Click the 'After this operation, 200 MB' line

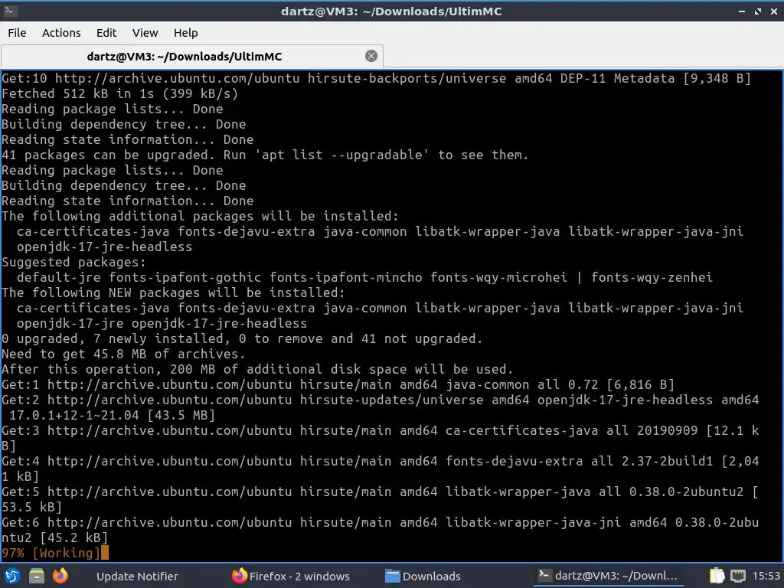(x=257, y=370)
